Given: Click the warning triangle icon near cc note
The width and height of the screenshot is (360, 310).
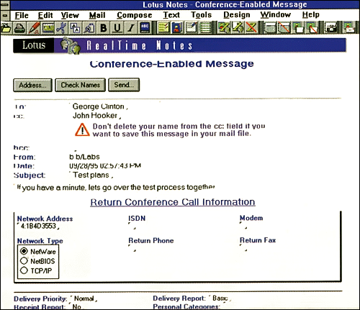Looking at the screenshot, I should 82,129.
